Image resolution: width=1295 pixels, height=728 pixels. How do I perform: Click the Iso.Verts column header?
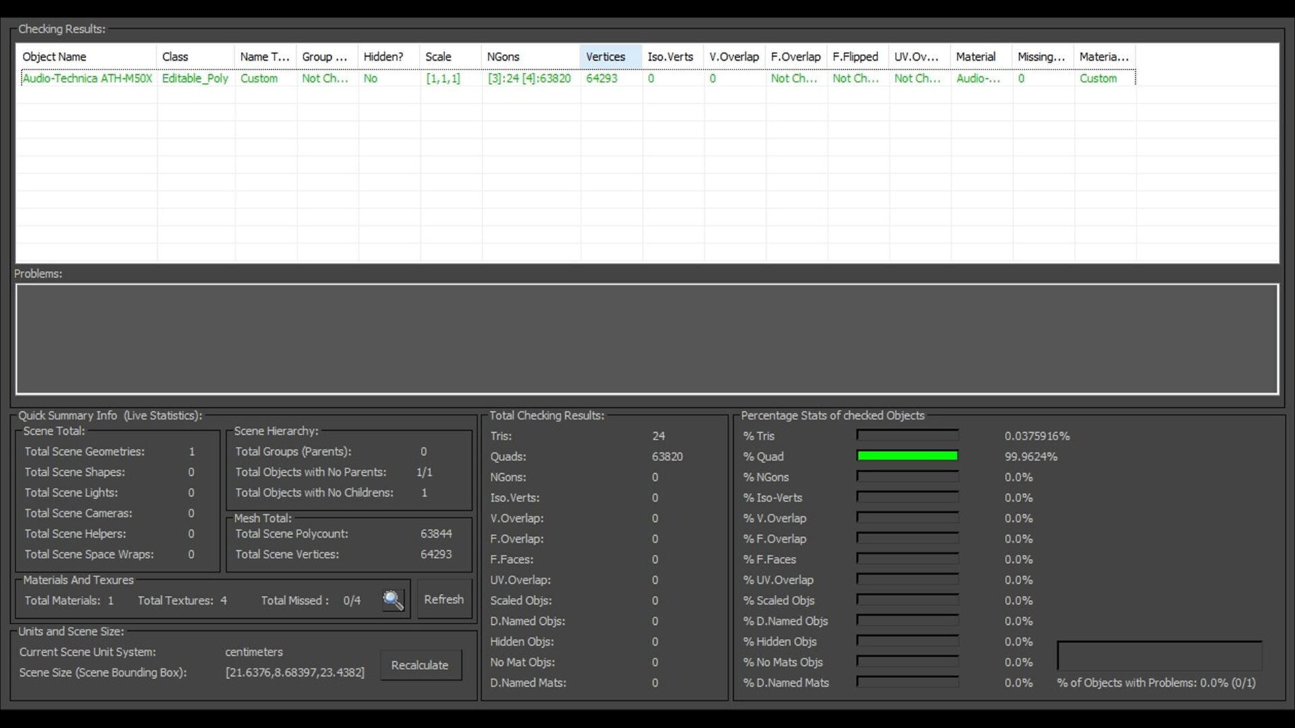click(671, 57)
